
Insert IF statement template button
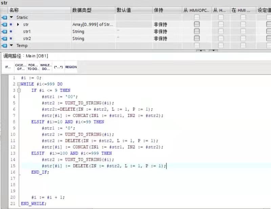point(8,67)
